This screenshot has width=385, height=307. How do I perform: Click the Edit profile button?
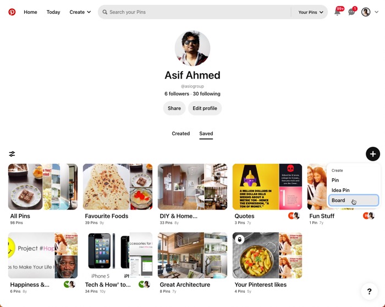point(205,108)
